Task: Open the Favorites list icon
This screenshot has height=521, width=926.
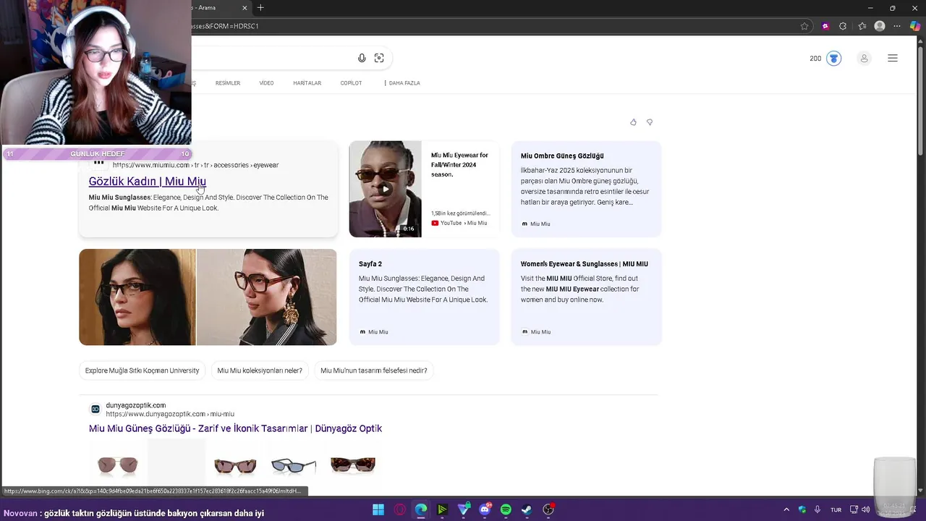Action: [x=862, y=26]
